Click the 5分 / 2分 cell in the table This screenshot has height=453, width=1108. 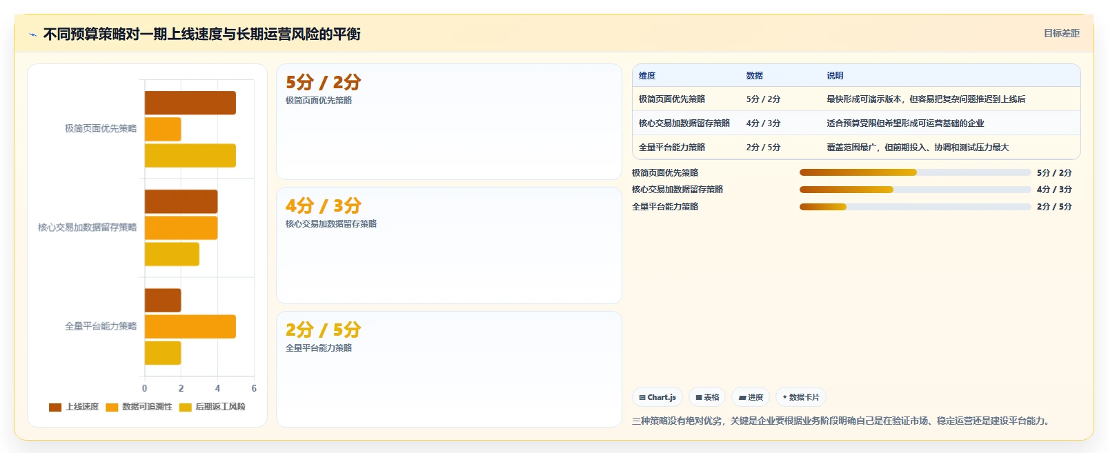pyautogui.click(x=764, y=99)
